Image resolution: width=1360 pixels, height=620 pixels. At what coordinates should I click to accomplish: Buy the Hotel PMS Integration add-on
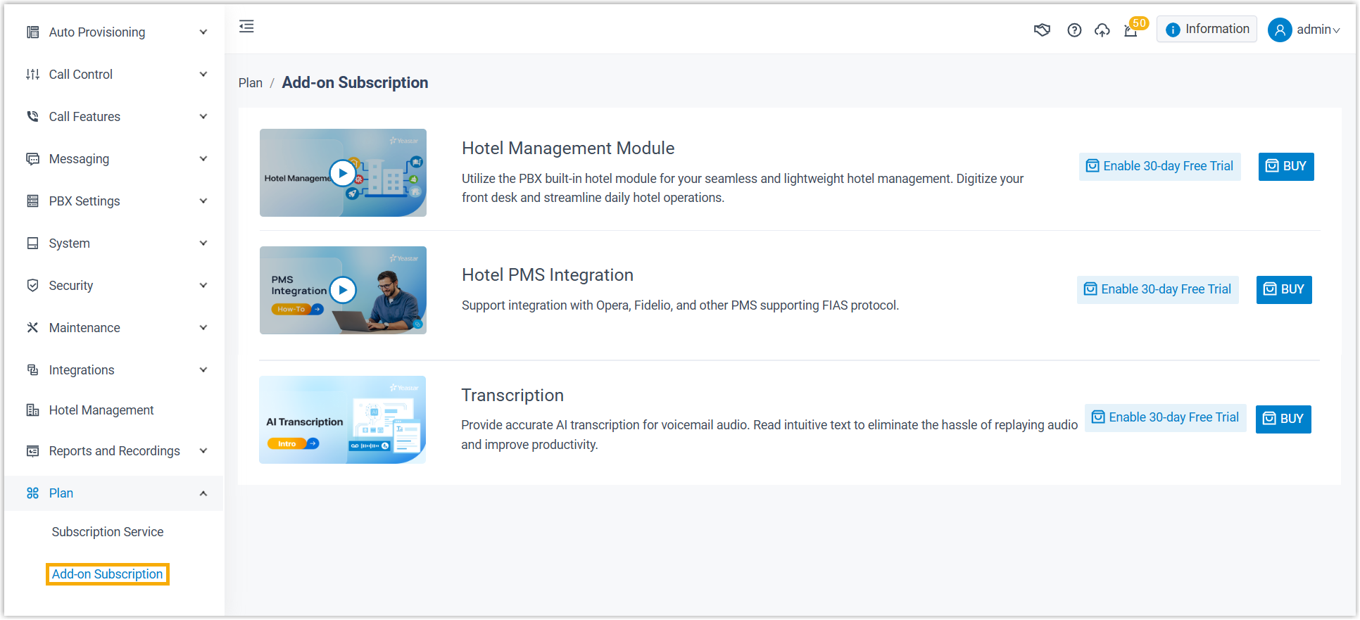click(1283, 290)
